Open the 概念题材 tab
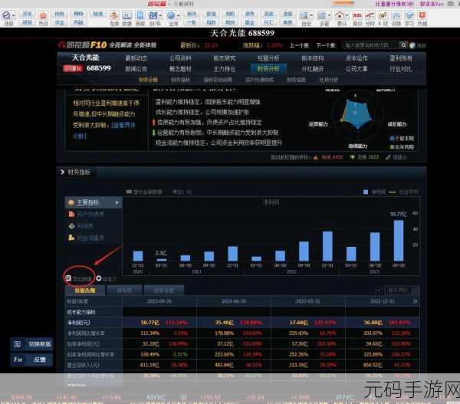The height and width of the screenshot is (404, 460). click(180, 69)
